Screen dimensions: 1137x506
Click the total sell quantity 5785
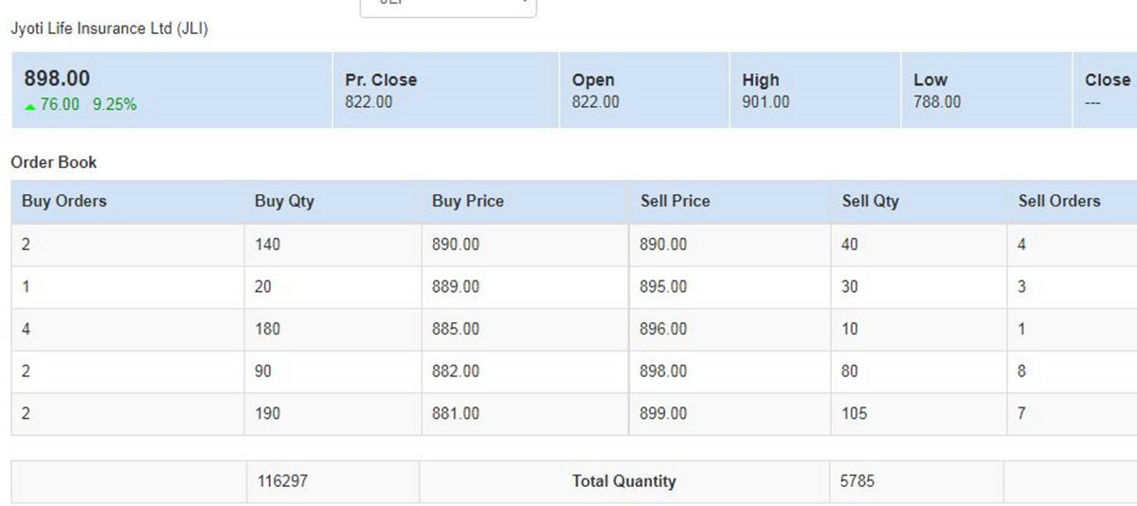click(857, 481)
